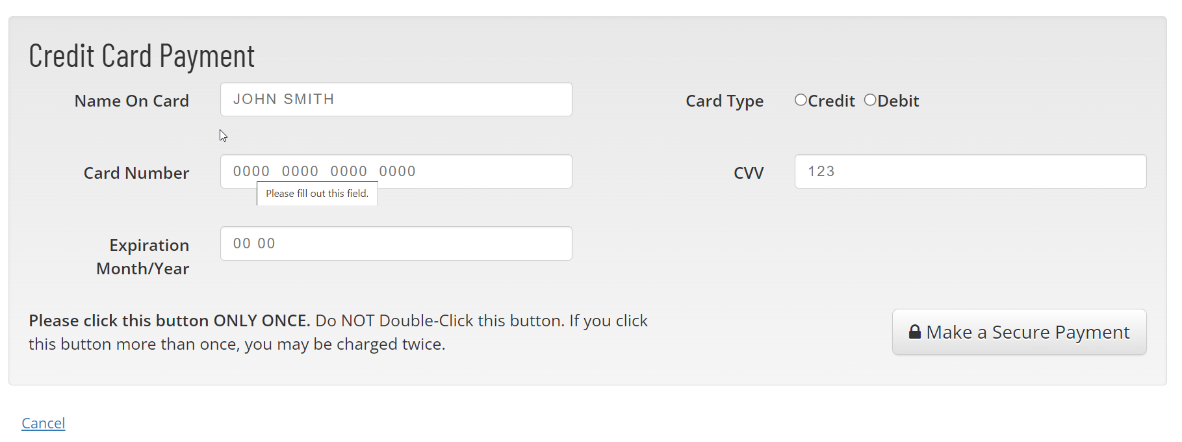Click the Credit Card Payment heading
Image resolution: width=1182 pixels, height=442 pixels.
click(142, 56)
